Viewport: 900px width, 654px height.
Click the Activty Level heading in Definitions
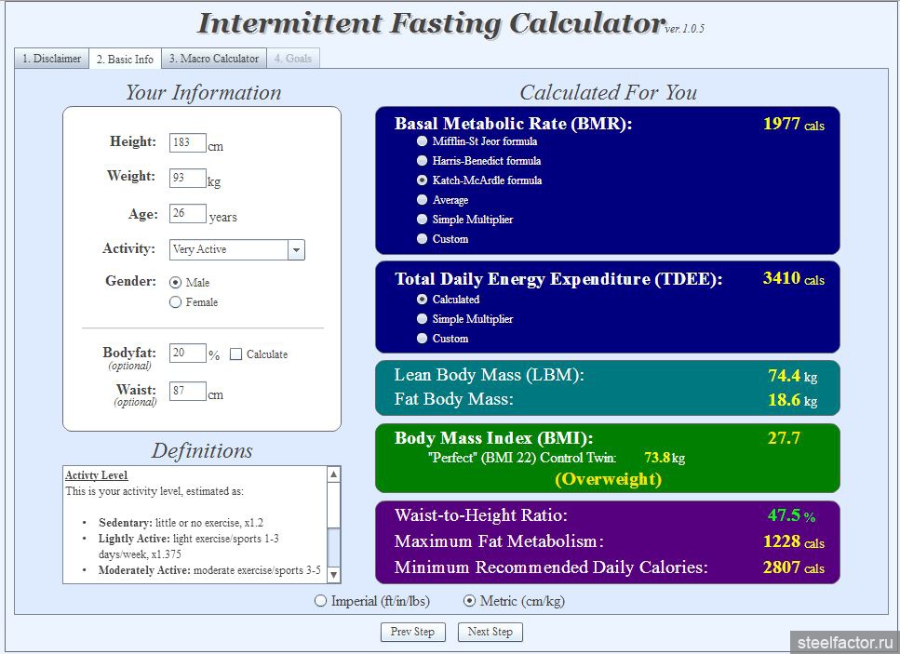pyautogui.click(x=97, y=475)
